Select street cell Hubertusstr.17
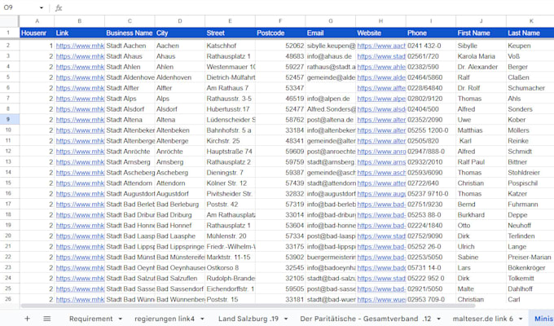Viewport: 554px width, 326px height. click(230, 109)
